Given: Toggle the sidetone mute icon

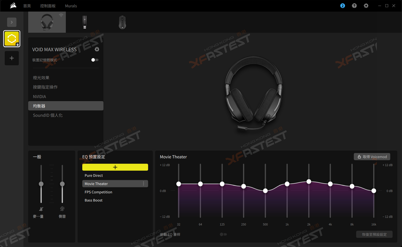Looking at the screenshot, I should click(x=62, y=209).
